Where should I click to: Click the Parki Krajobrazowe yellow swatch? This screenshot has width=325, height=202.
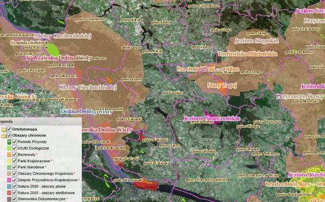[9, 161]
